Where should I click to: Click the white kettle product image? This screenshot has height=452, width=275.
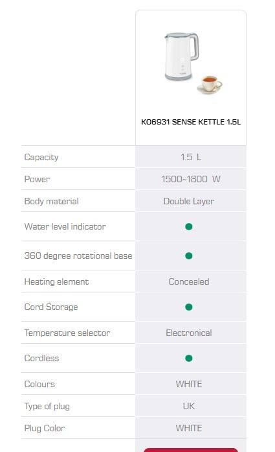click(191, 64)
